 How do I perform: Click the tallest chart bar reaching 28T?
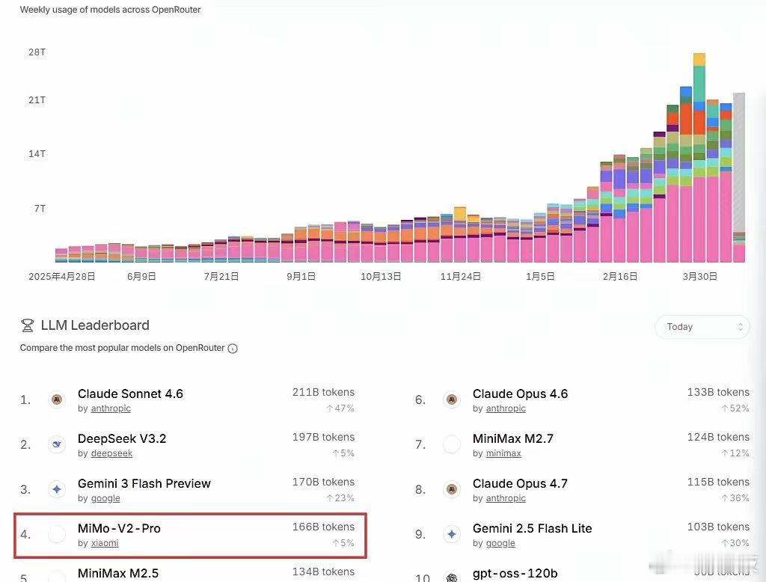699,158
